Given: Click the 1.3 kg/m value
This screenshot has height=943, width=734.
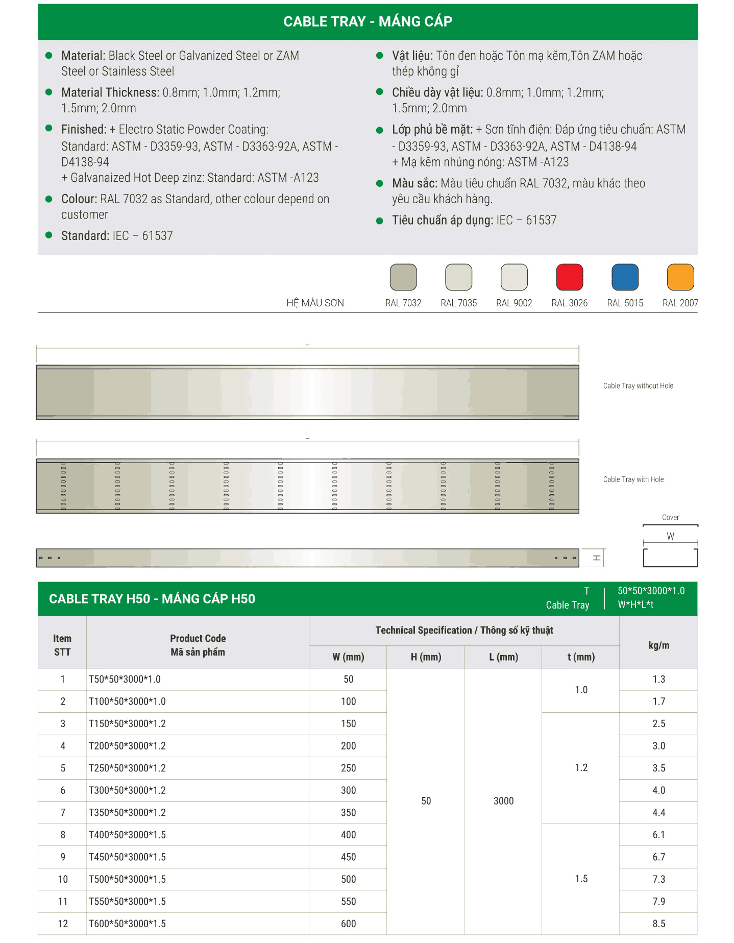Looking at the screenshot, I should pyautogui.click(x=658, y=679).
